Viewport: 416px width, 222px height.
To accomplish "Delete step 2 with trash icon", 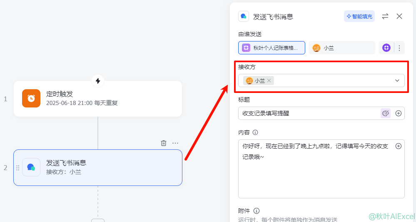I will tap(164, 143).
